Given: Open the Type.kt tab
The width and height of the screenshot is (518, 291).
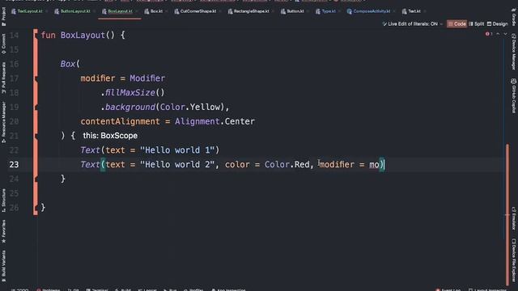Looking at the screenshot, I should (329, 11).
